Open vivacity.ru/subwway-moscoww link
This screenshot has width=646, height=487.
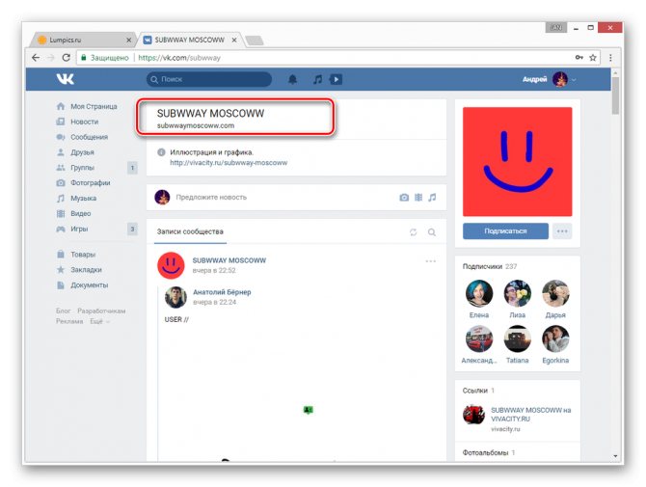[229, 163]
